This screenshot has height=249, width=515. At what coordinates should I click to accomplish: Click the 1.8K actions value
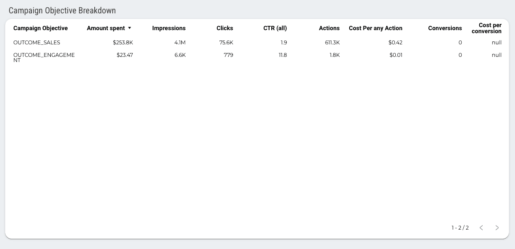pyautogui.click(x=335, y=55)
